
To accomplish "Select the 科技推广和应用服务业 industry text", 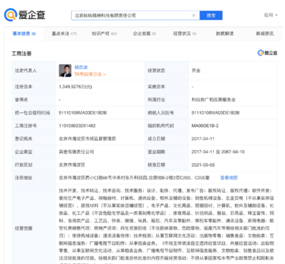I will click(214, 100).
